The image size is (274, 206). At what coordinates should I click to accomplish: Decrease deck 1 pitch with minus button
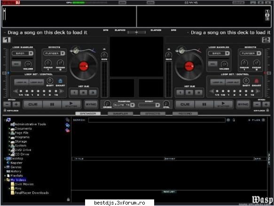7,104
